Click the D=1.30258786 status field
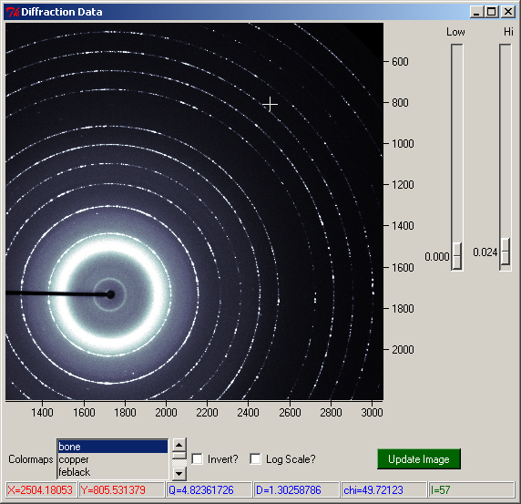The image size is (521, 504). tap(296, 490)
